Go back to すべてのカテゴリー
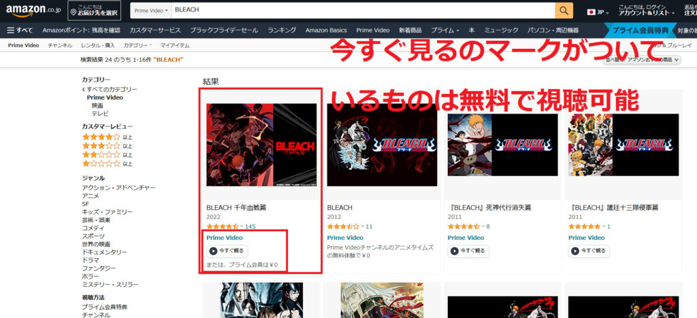Viewport: 697px width, 318px height. click(110, 89)
